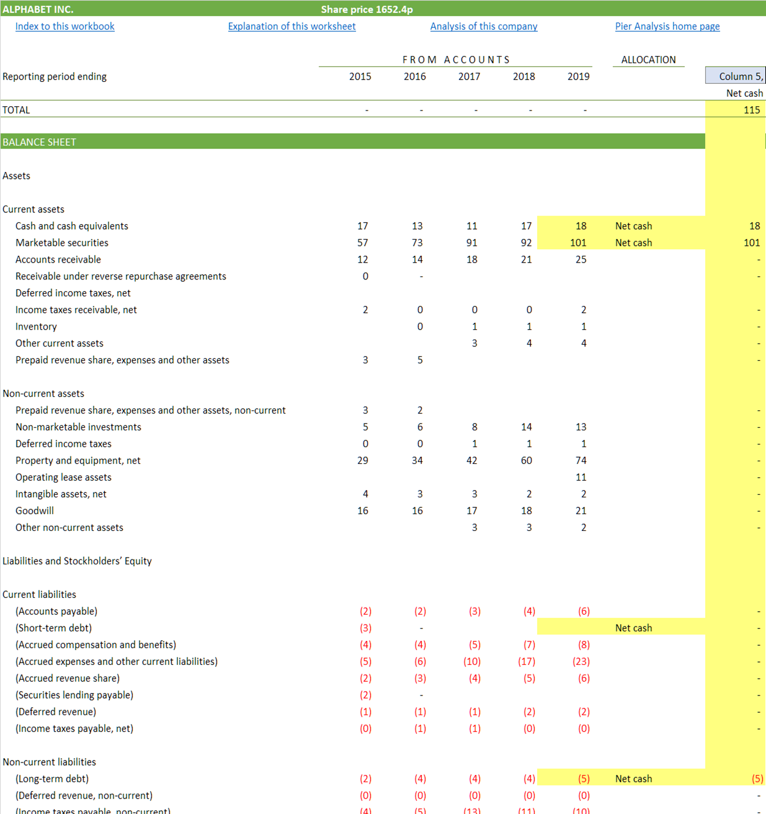Select the Other current assets label
766x814 pixels.
coord(60,343)
